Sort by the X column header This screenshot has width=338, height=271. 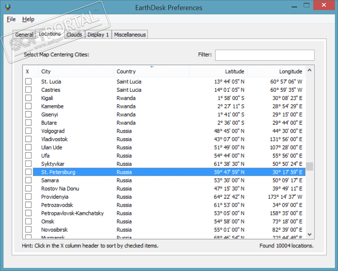pos(31,71)
